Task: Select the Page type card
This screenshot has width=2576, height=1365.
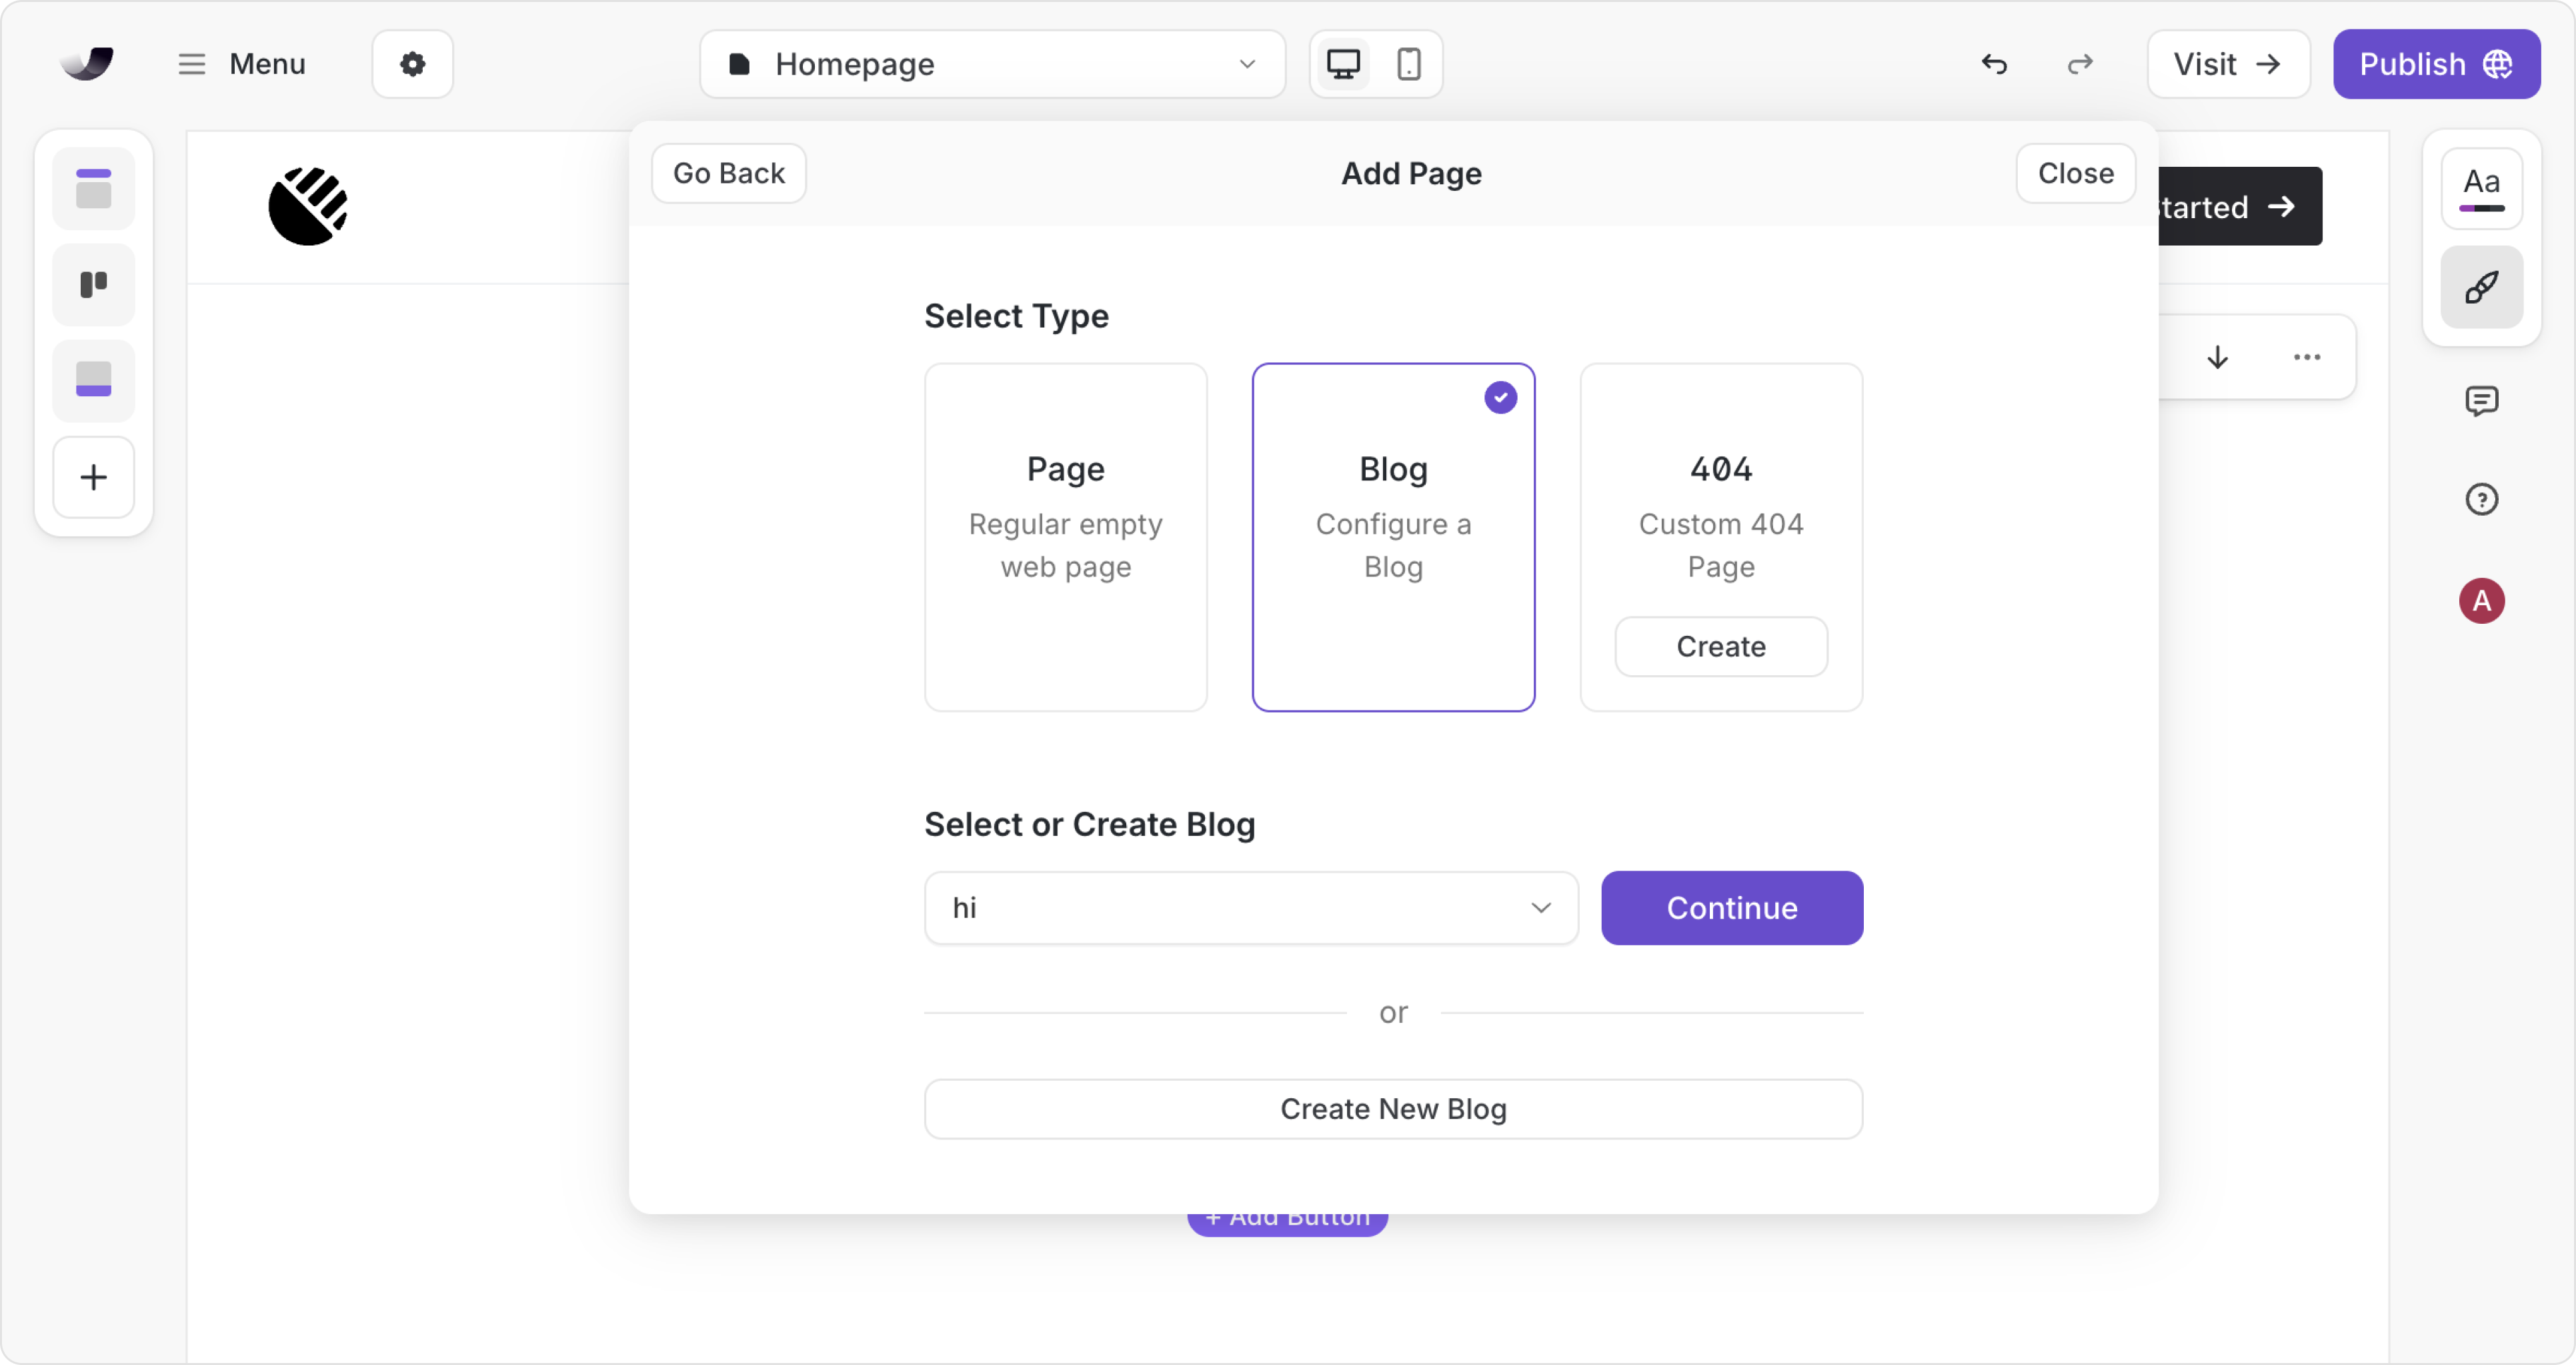Action: (x=1065, y=536)
